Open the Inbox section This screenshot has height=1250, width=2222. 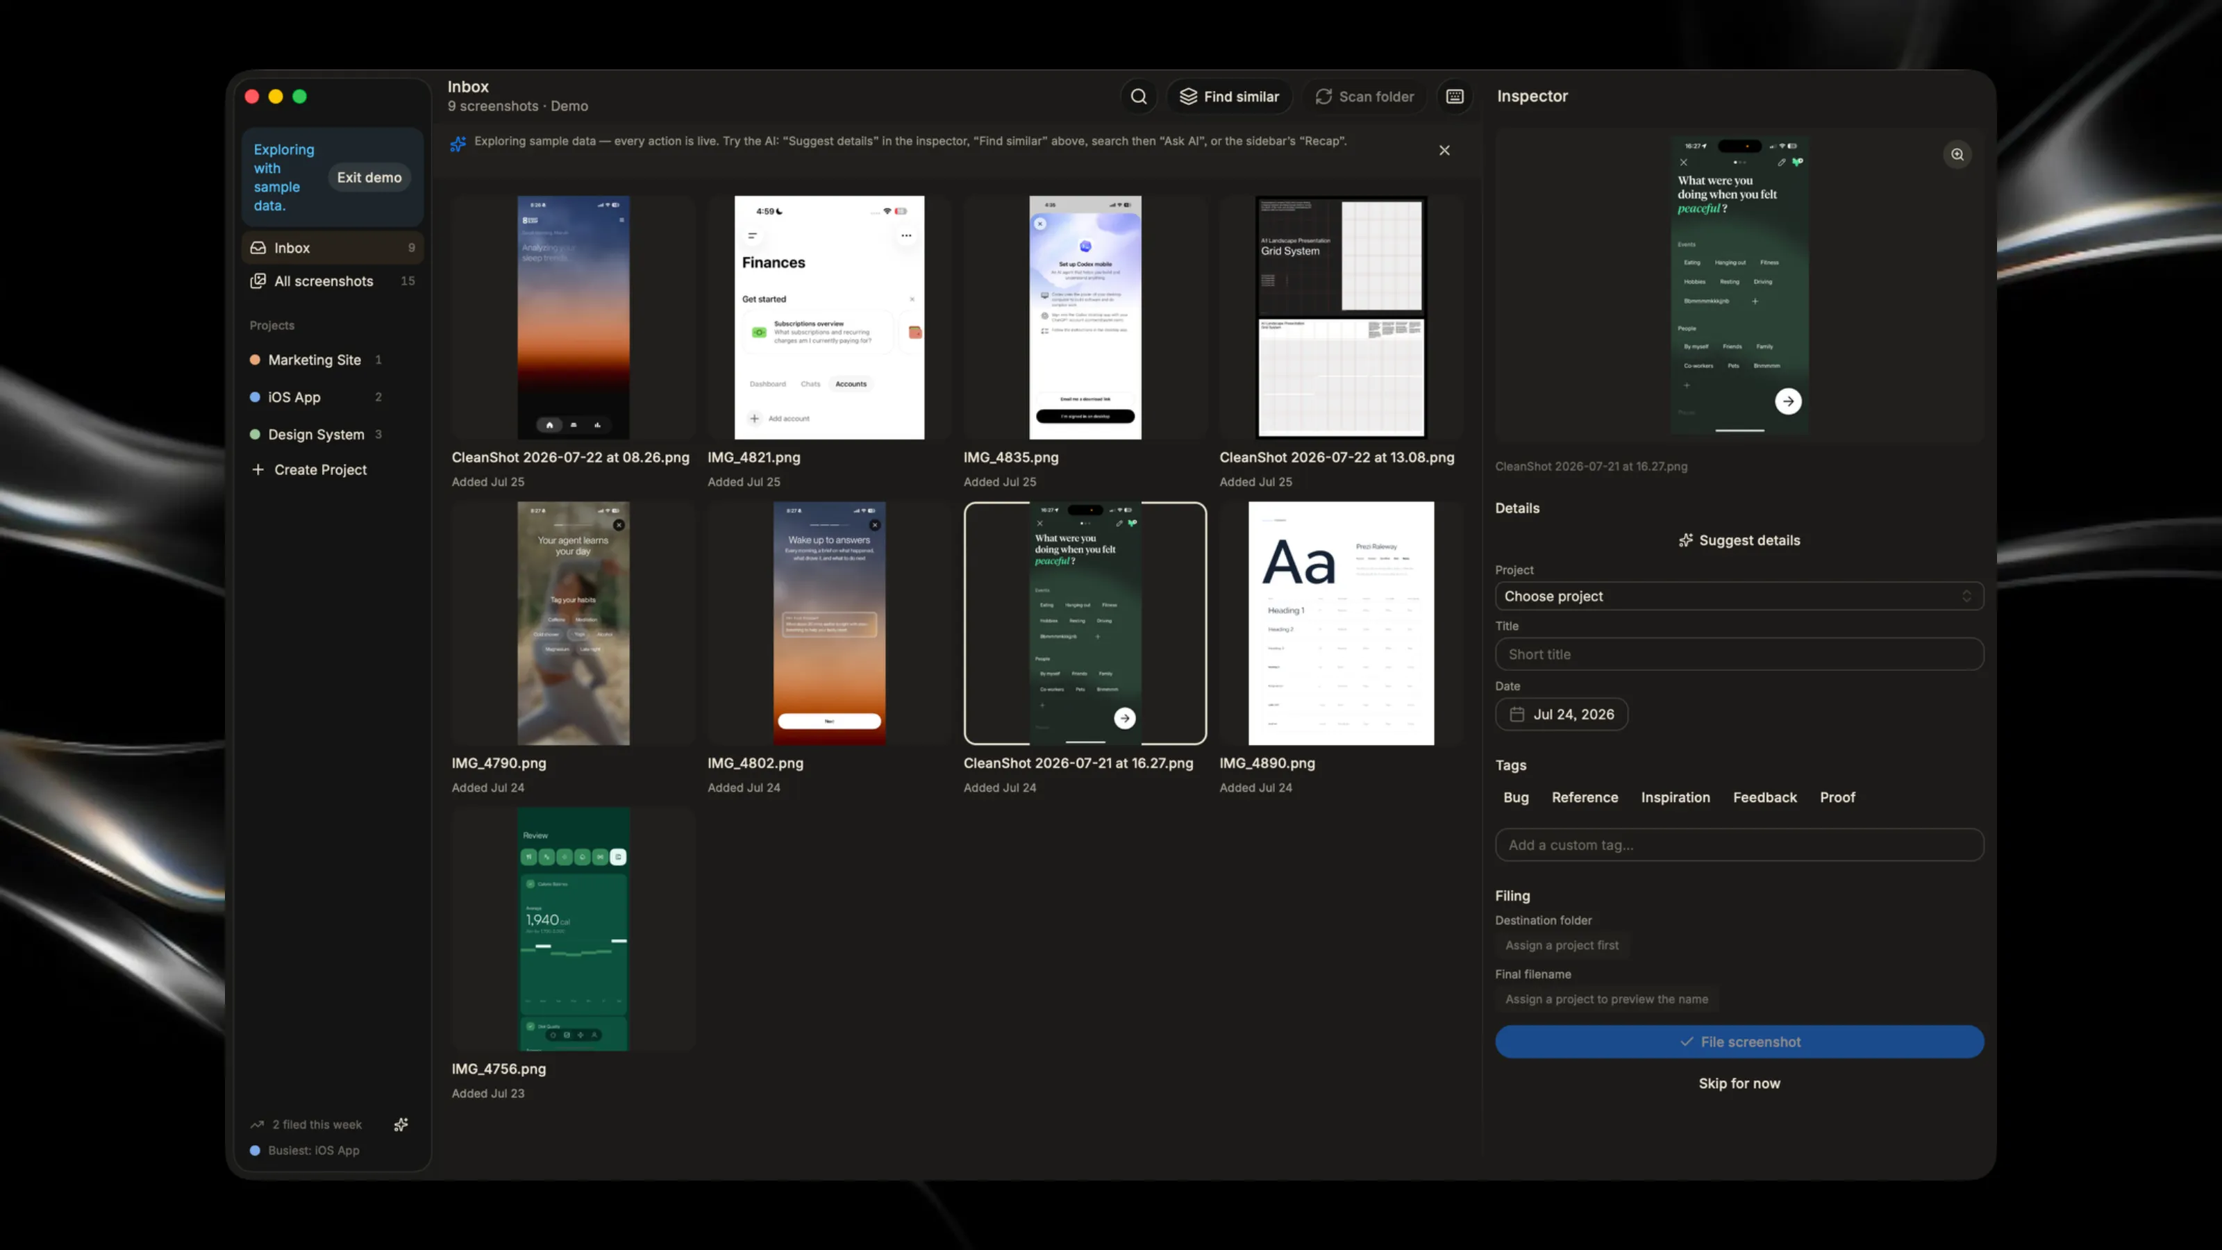pyautogui.click(x=333, y=248)
